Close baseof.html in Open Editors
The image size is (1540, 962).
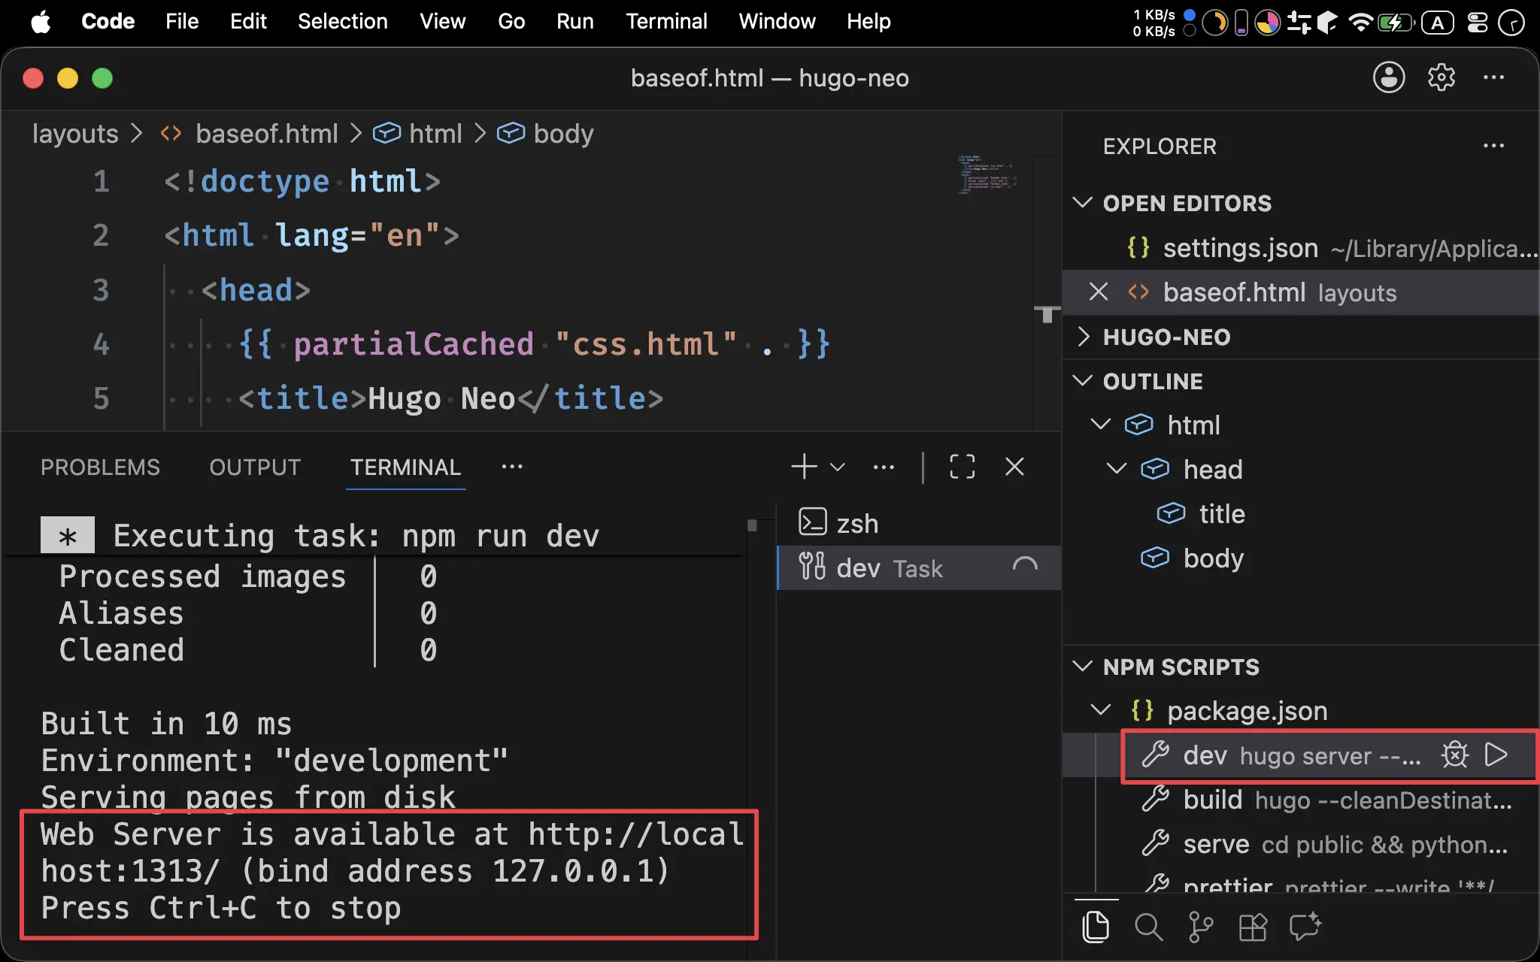[1099, 292]
